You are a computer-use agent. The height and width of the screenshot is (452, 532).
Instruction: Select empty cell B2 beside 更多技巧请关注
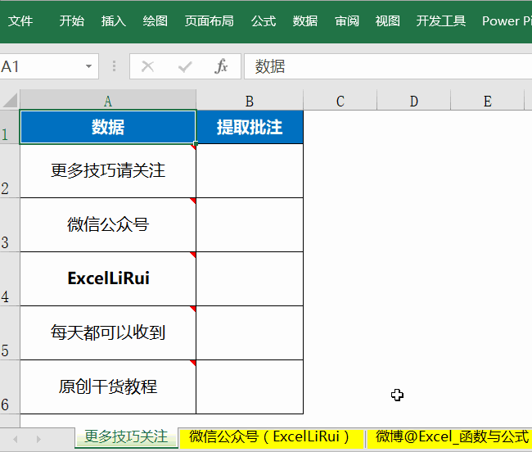click(250, 171)
